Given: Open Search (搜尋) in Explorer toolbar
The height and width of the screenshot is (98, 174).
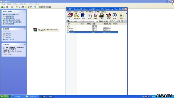Looking at the screenshot, I should [x=22, y=7].
